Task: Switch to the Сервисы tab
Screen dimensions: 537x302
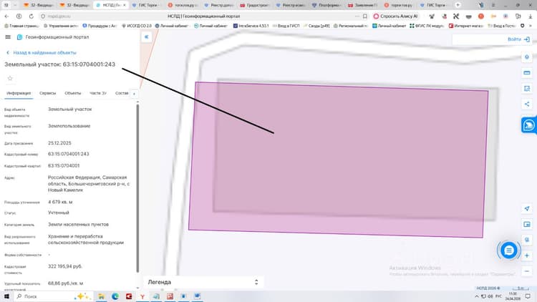Action: [x=47, y=93]
